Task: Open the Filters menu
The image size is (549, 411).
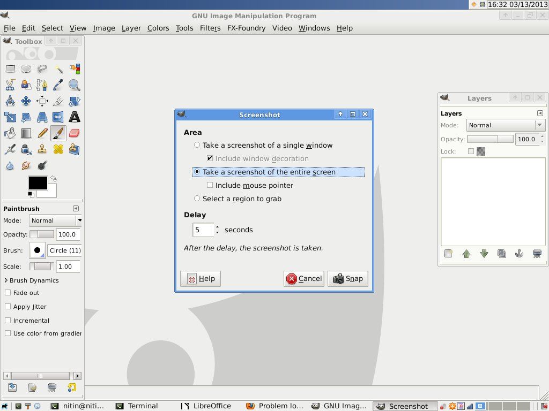Action: pos(210,28)
